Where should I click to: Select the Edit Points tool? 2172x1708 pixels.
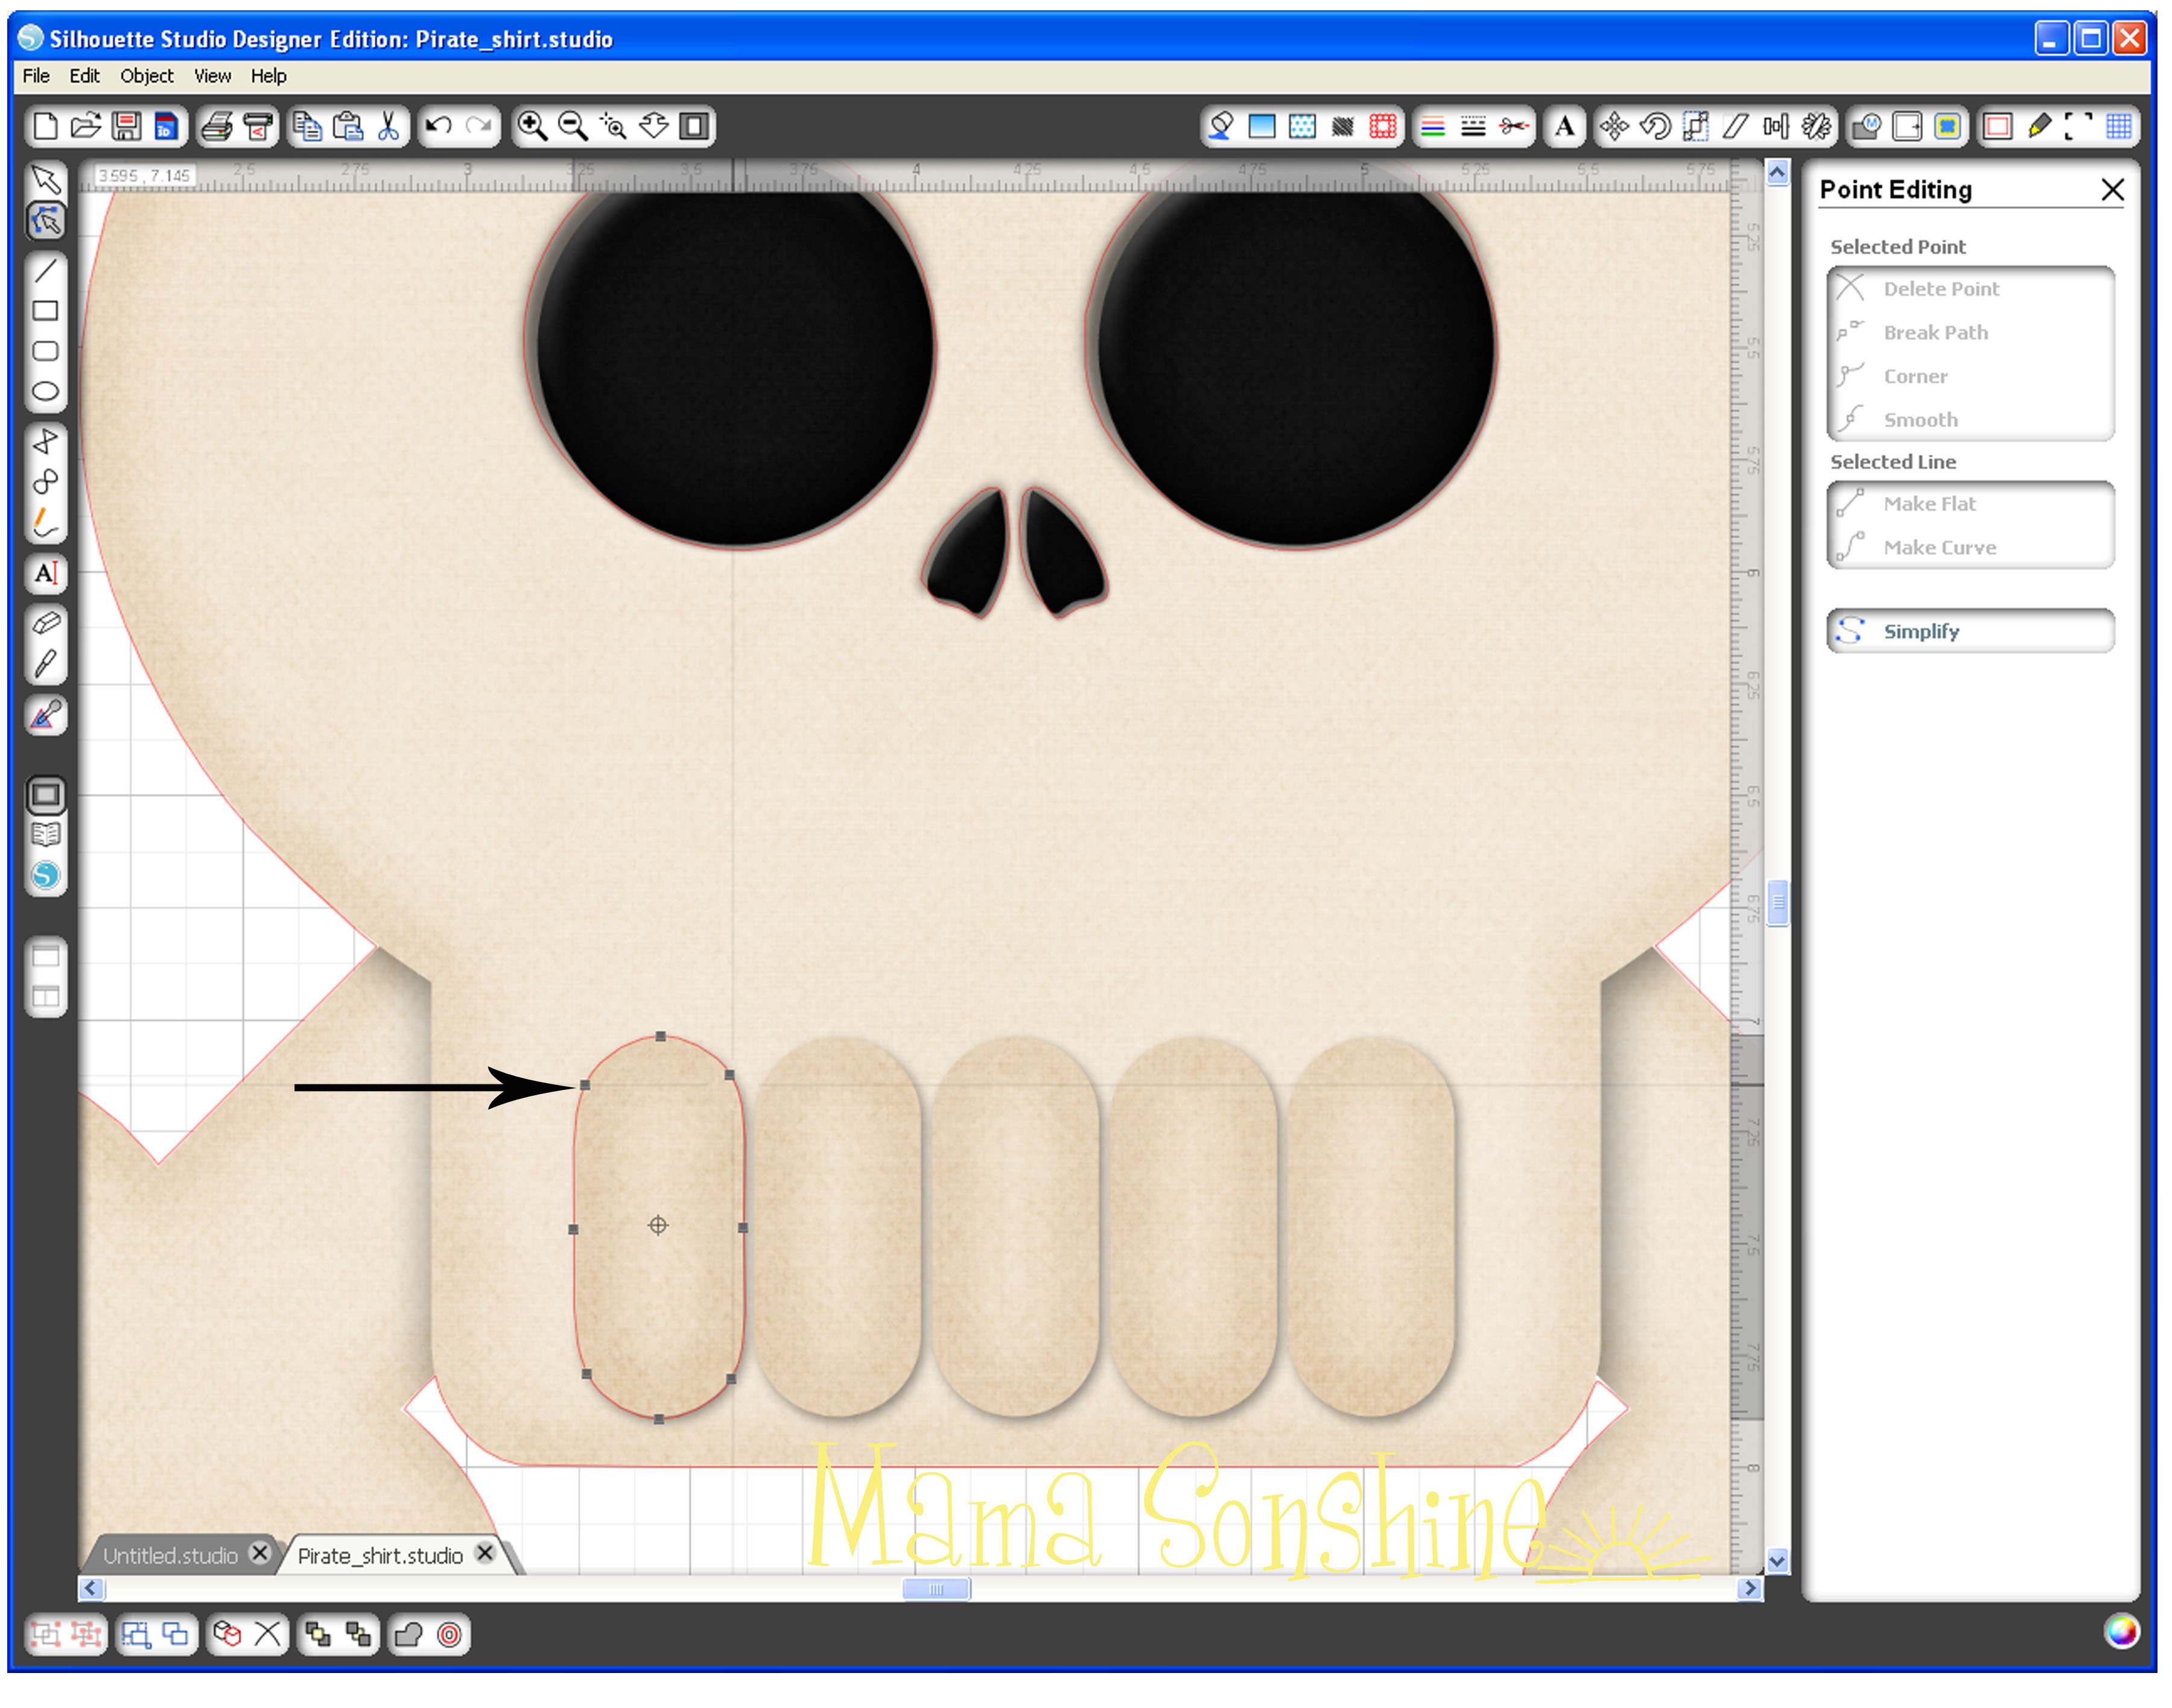(46, 221)
